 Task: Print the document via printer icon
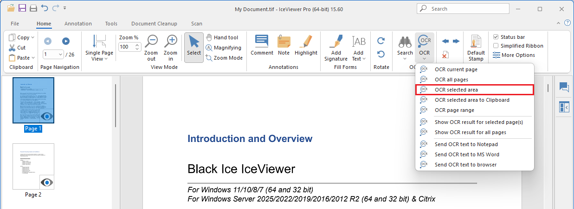click(33, 8)
